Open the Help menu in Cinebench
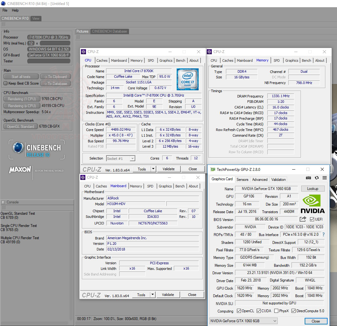This screenshot has width=337, height=326. (x=15, y=10)
